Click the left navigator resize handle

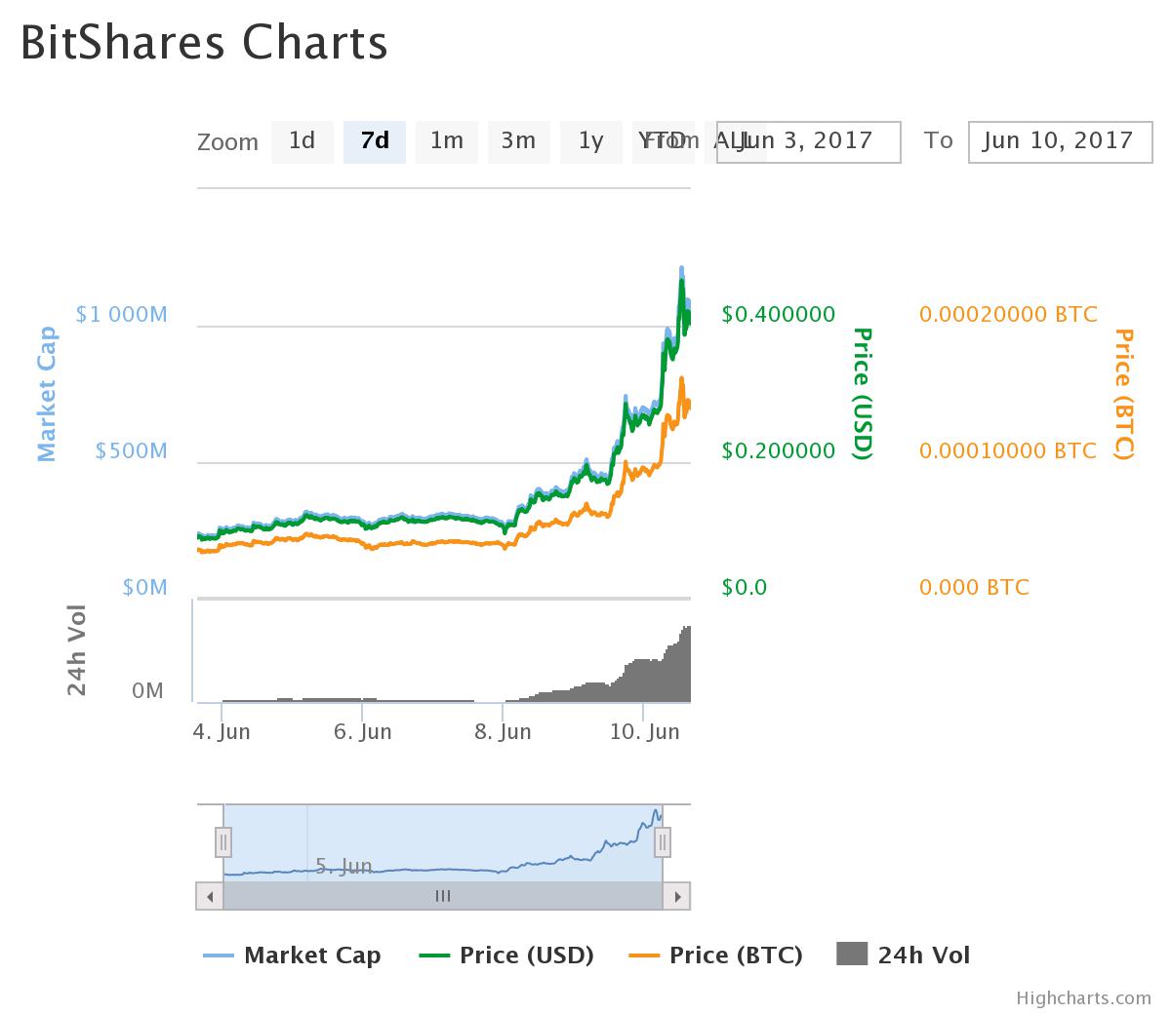tap(223, 839)
